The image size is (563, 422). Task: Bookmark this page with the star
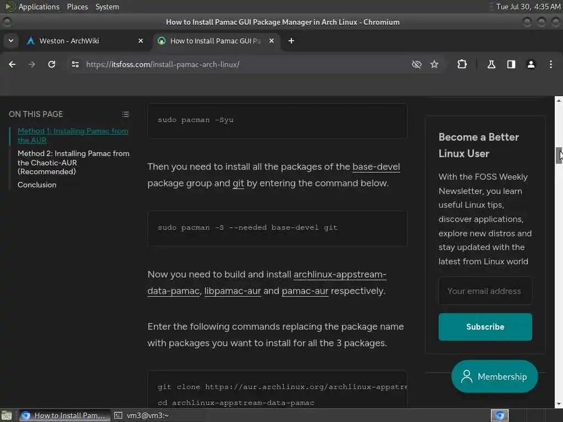click(x=434, y=64)
